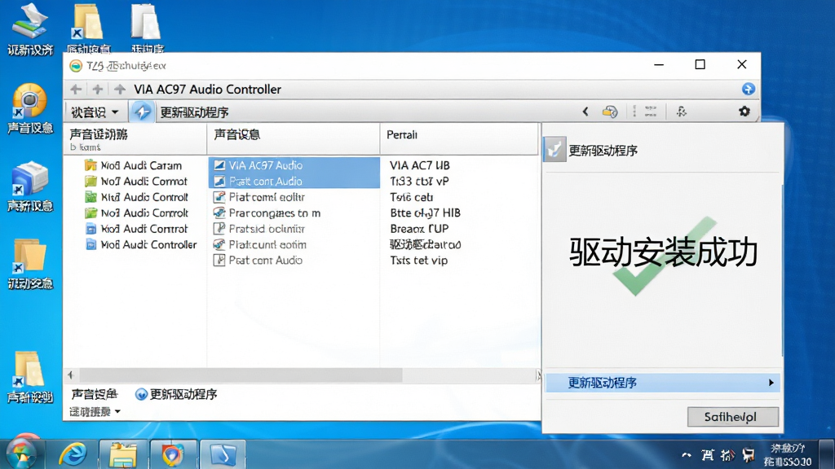Click the forward arrow in the navigation bar
Image resolution: width=835 pixels, height=469 pixels.
pos(98,89)
